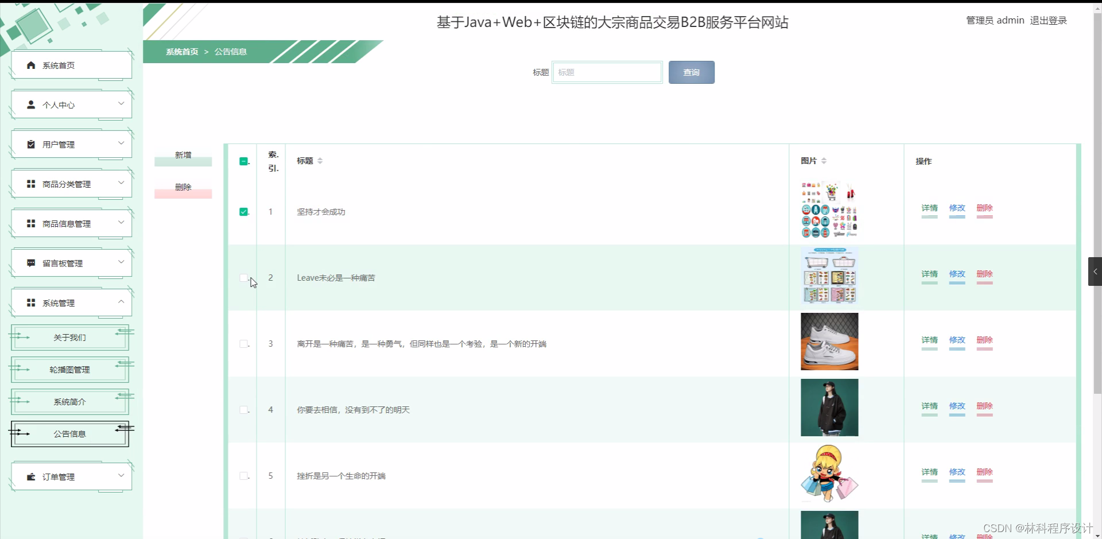Click the 系统首页 breadcrumb link

[x=182, y=52]
